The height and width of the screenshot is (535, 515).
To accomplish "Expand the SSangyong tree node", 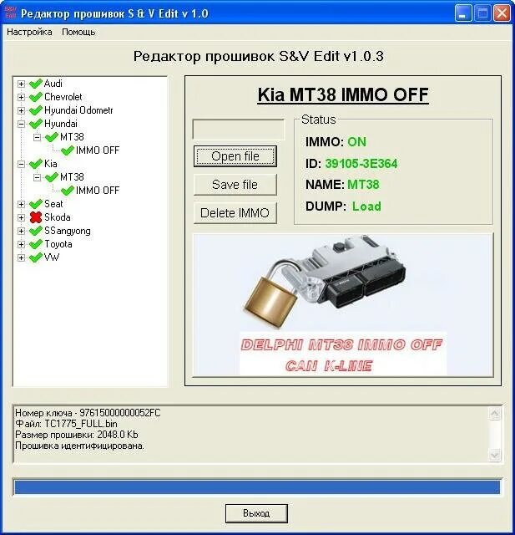I will click(21, 231).
